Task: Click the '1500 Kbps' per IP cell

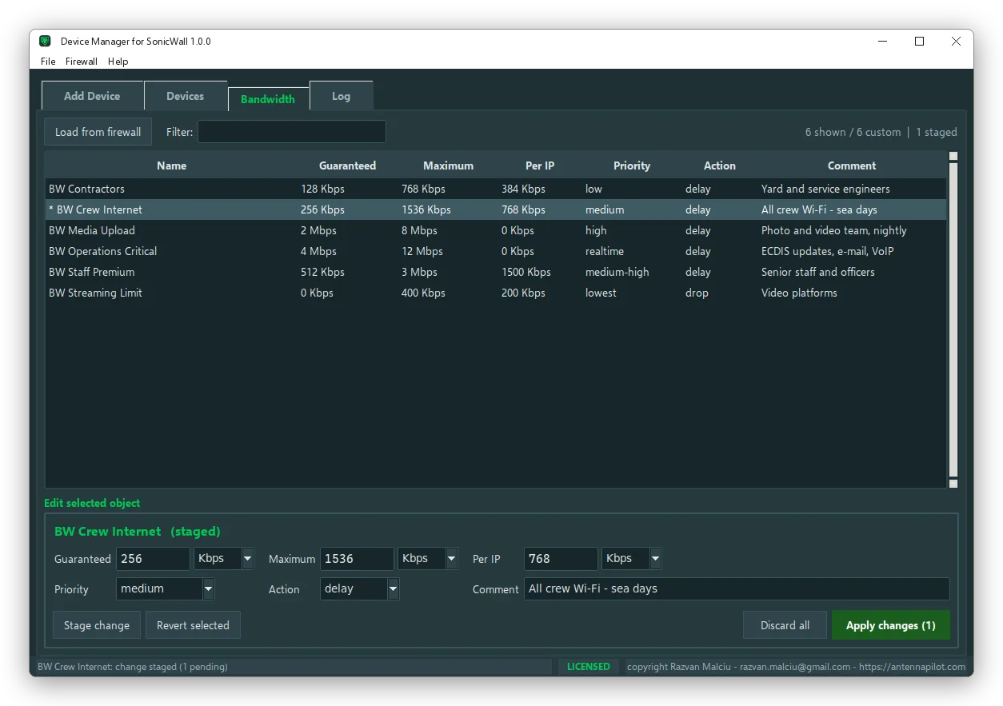Action: click(x=526, y=272)
